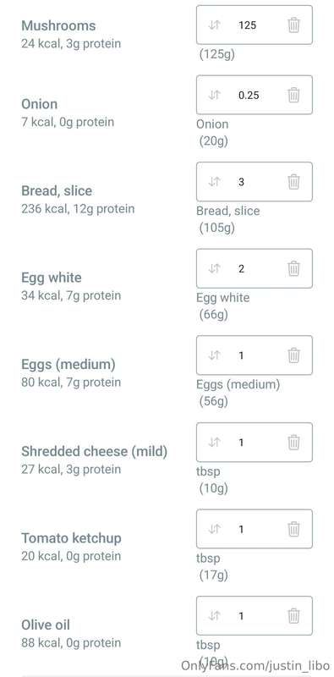Delete Eggs (medium) using trash icon

(293, 355)
